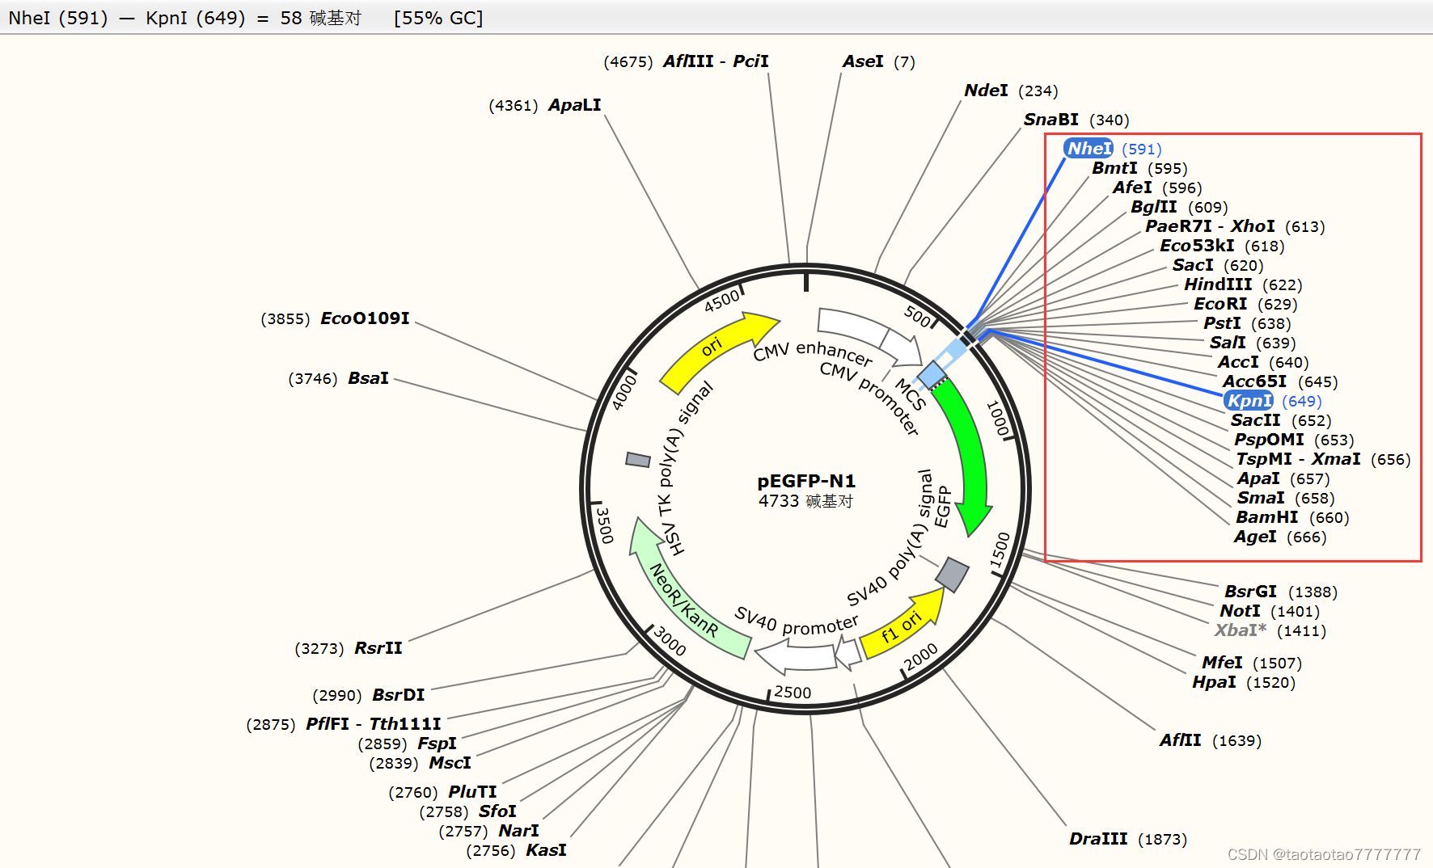The height and width of the screenshot is (868, 1433).
Task: Click the AfeI (596) restriction site
Action: tap(1157, 188)
